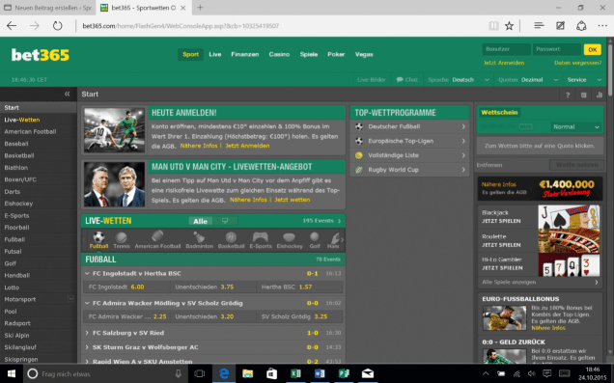Open Alle Spiele anzeigen link
Image resolution: width=614 pixels, height=383 pixels.
click(x=540, y=282)
